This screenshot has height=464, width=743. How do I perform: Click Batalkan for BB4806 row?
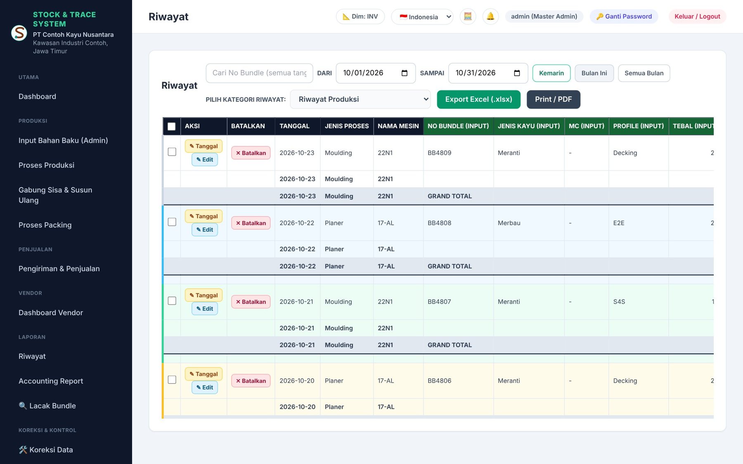pos(251,381)
